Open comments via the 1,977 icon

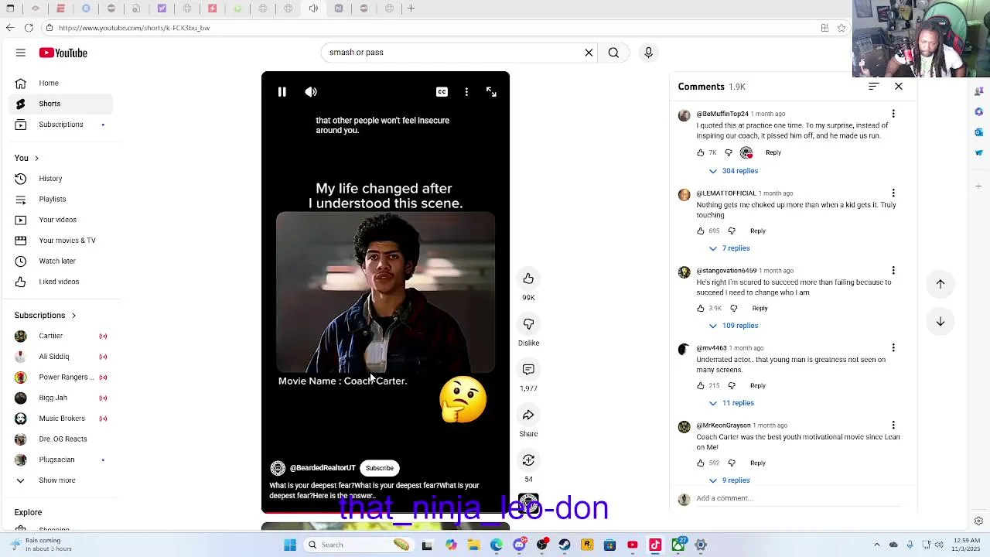tap(528, 370)
